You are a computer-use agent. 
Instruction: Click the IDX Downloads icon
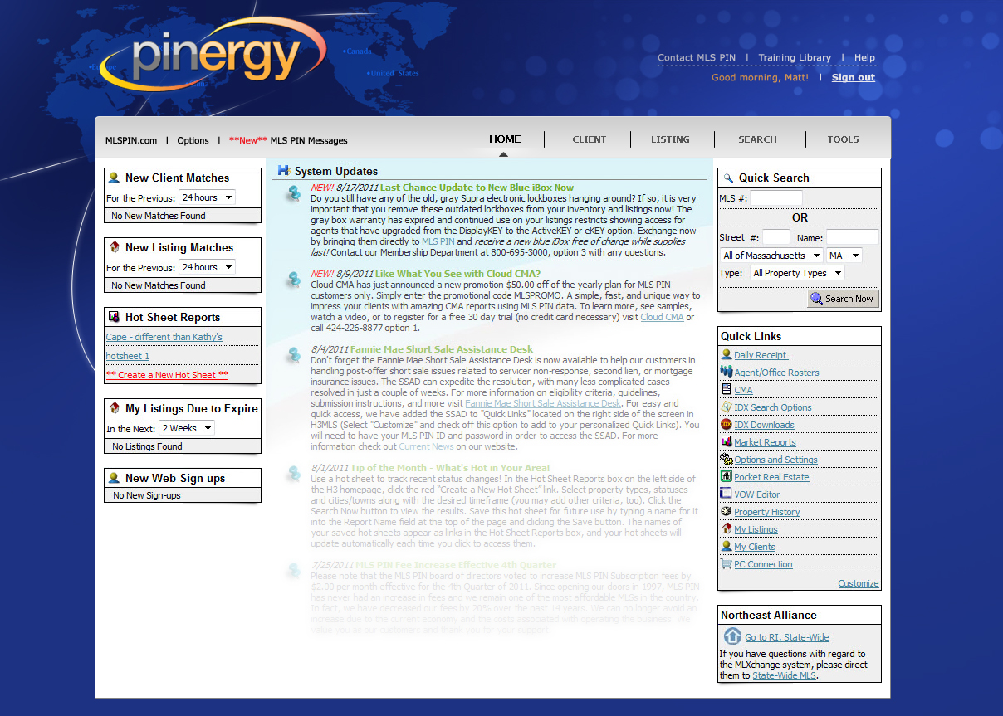point(727,424)
